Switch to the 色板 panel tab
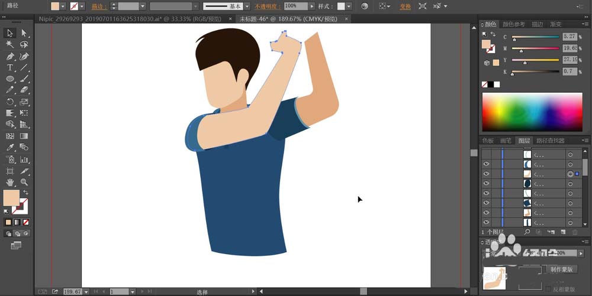The image size is (592, 296). pos(488,141)
